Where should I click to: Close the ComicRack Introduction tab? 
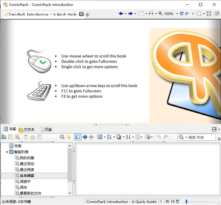[x=81, y=14]
